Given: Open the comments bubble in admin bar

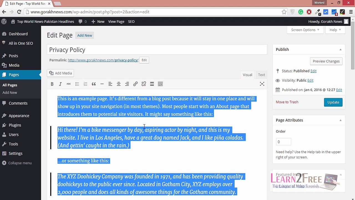Looking at the screenshot, I should [82, 21].
